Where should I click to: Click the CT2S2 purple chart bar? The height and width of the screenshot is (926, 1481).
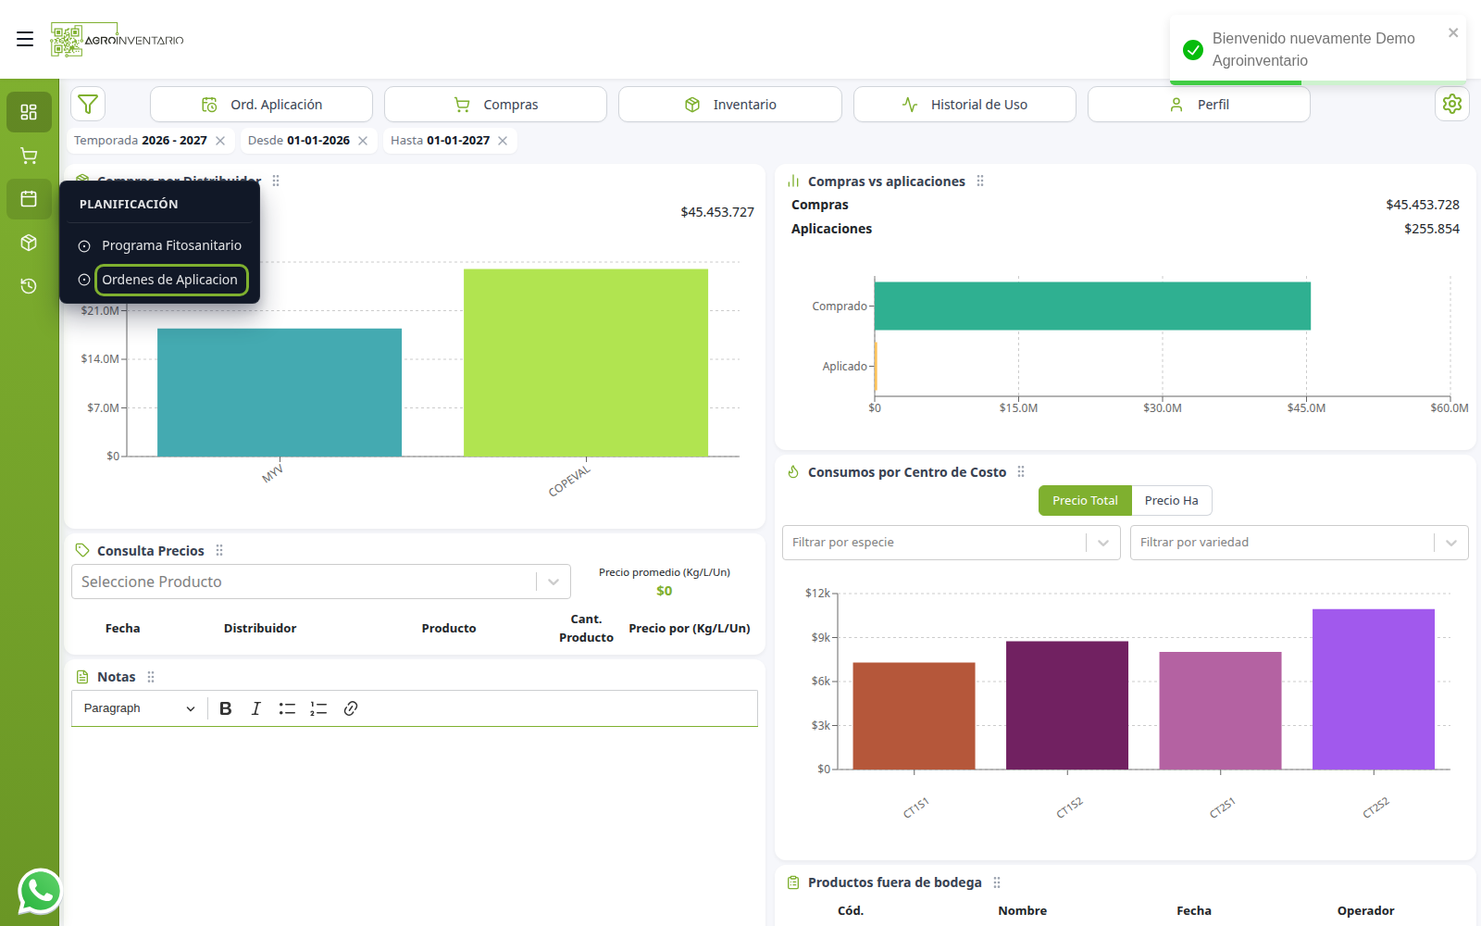click(x=1374, y=689)
